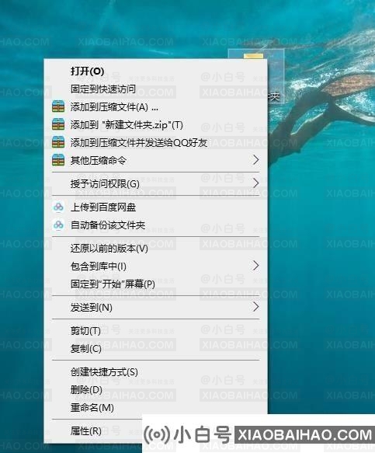This screenshot has width=375, height=453.
Task: Click the Baidu Netdisk icon beside 上传到百度网盘
Action: point(58,207)
